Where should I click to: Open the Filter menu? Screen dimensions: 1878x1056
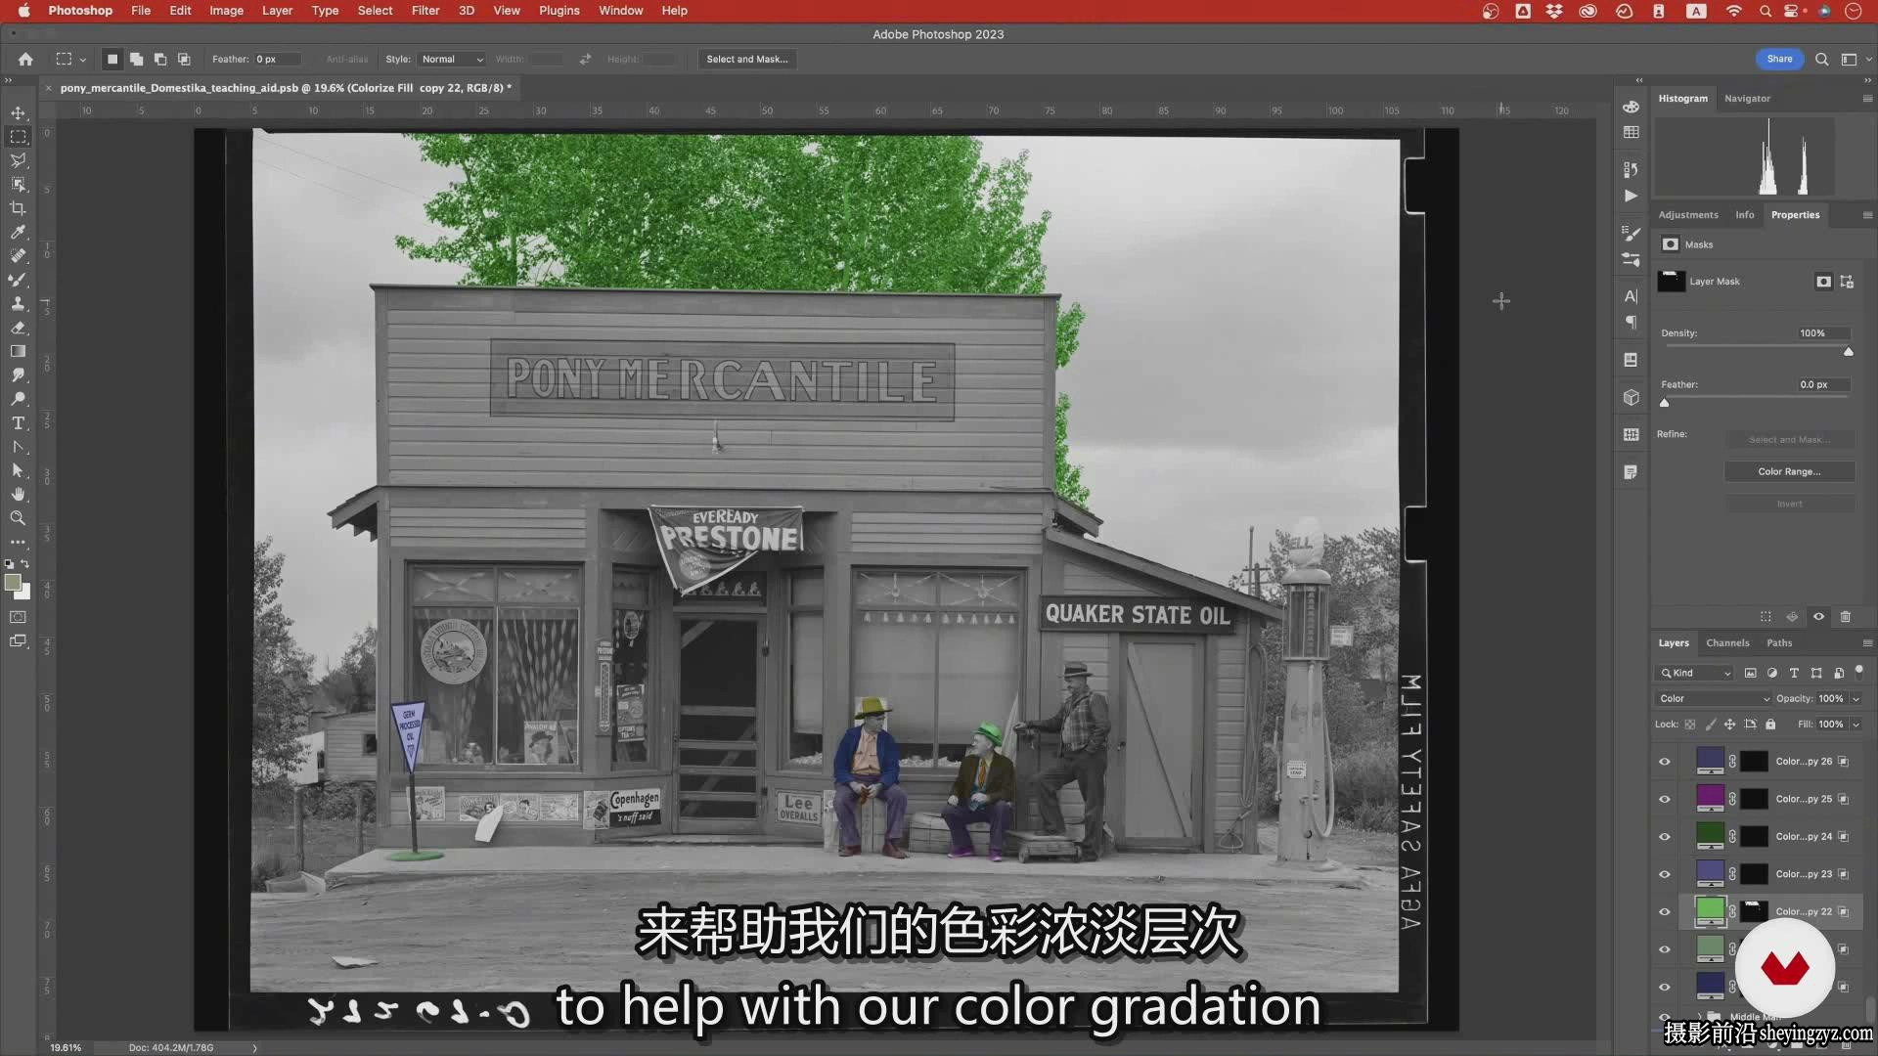(425, 11)
